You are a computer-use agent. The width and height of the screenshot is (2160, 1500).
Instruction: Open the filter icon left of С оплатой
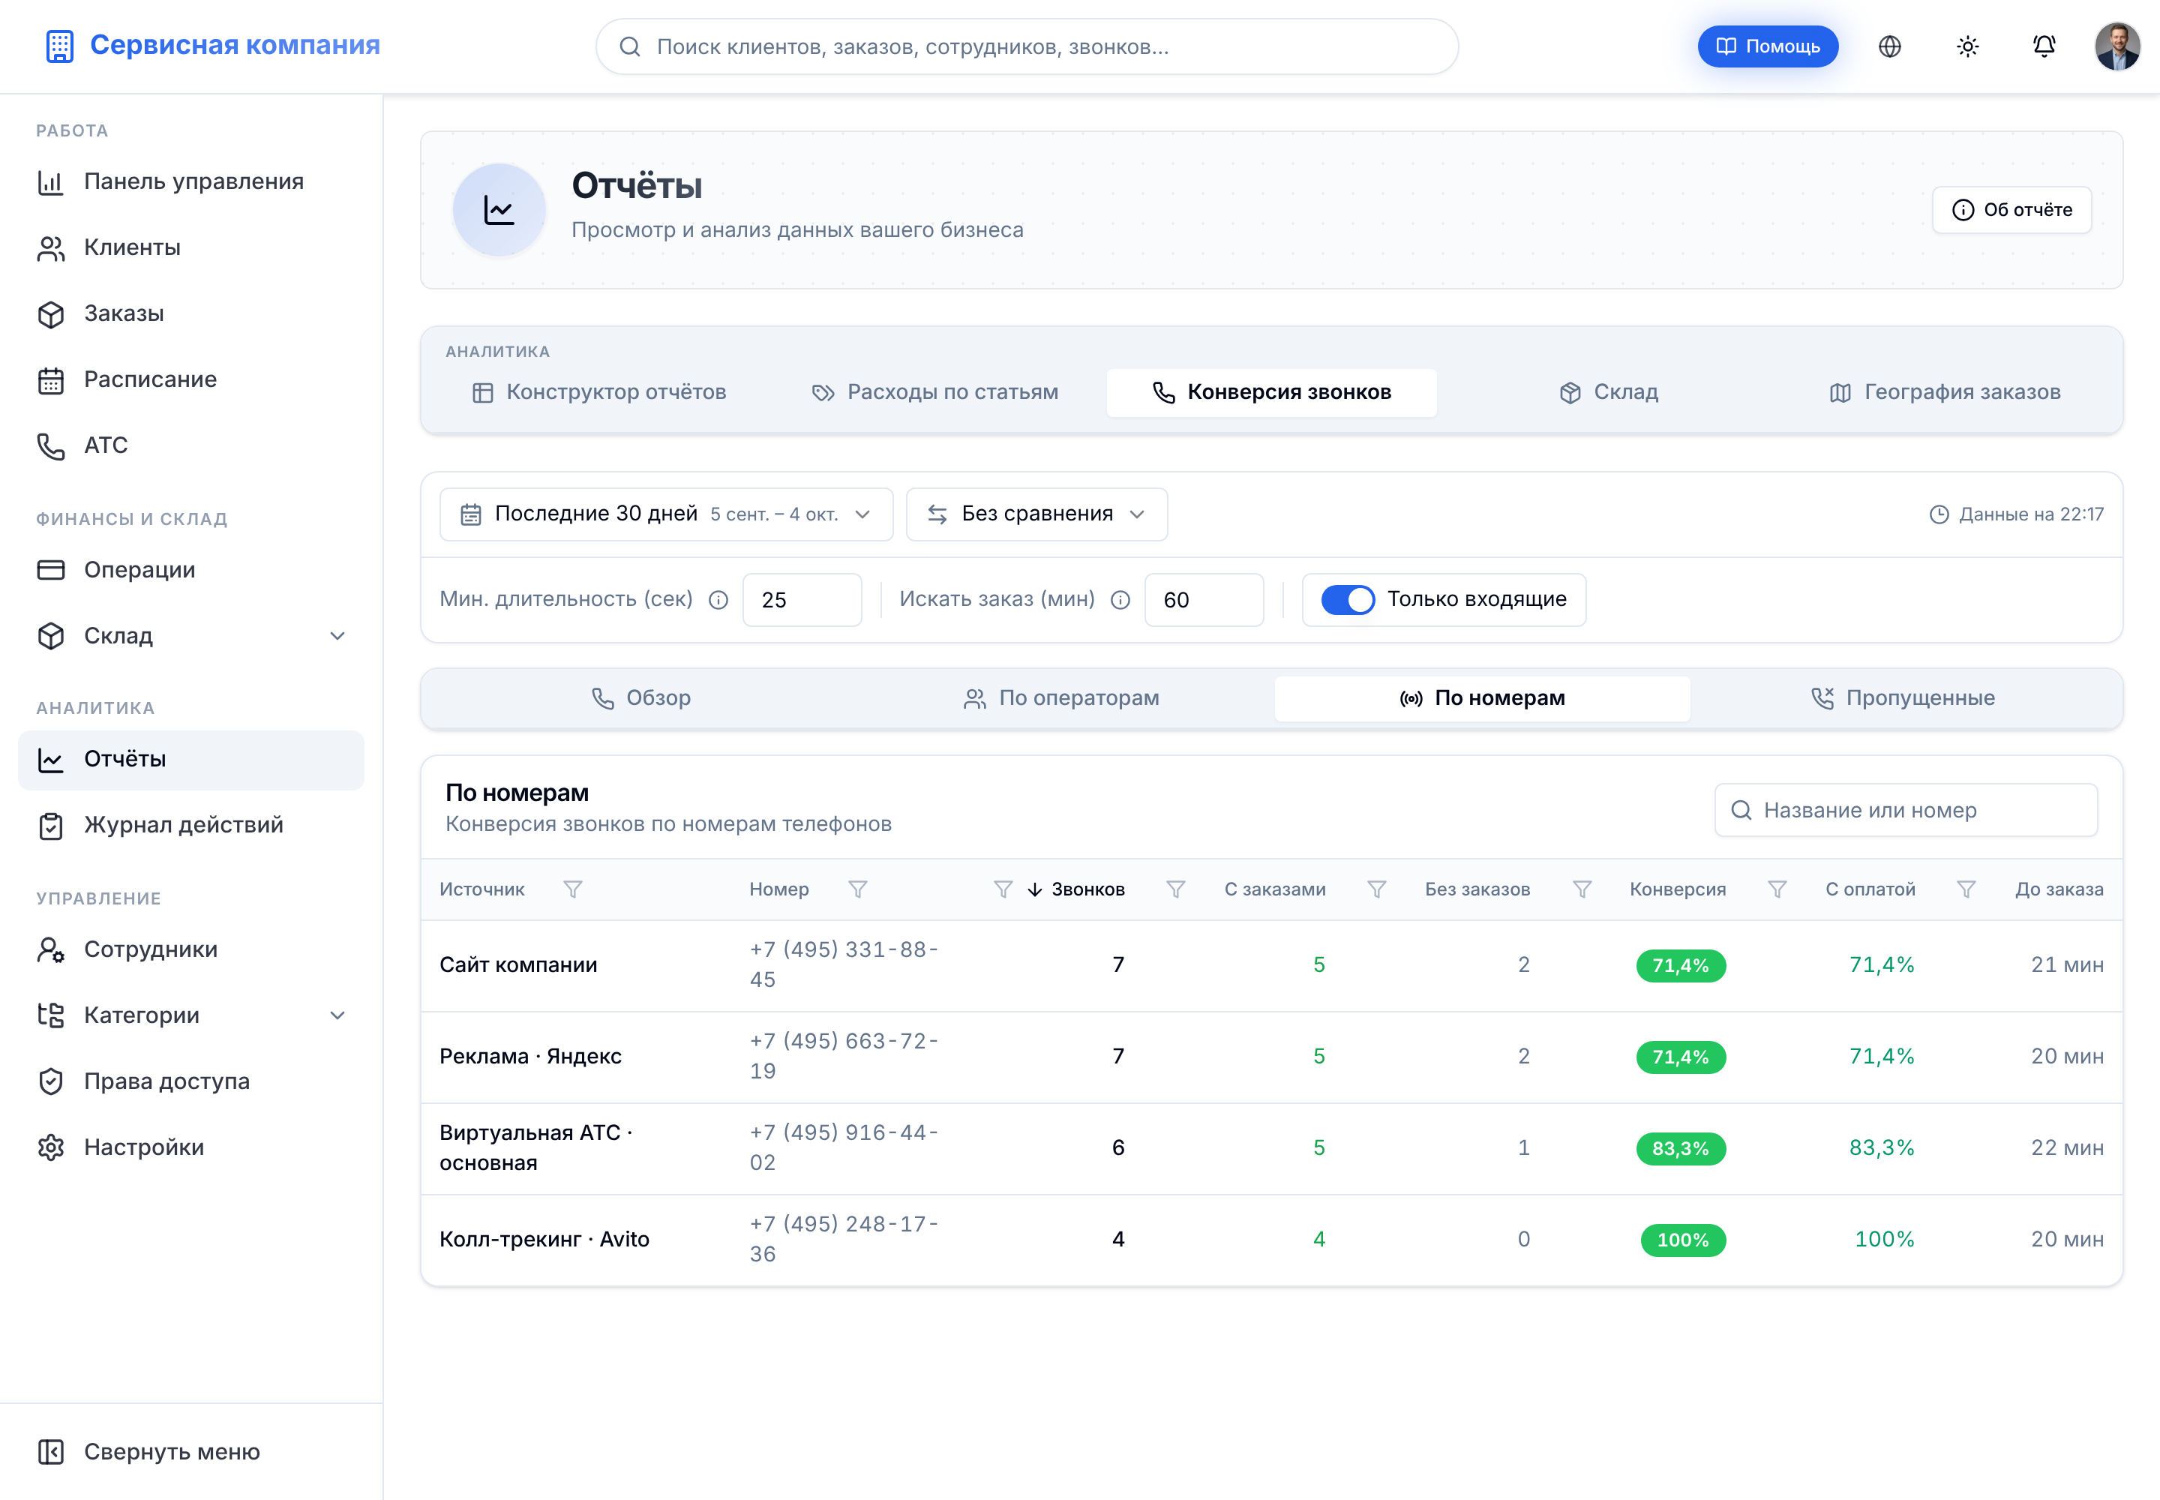[1777, 889]
